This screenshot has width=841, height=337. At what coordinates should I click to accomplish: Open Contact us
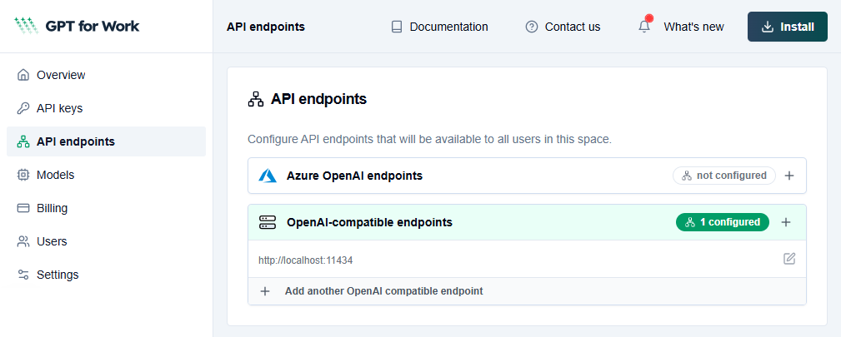click(x=563, y=27)
